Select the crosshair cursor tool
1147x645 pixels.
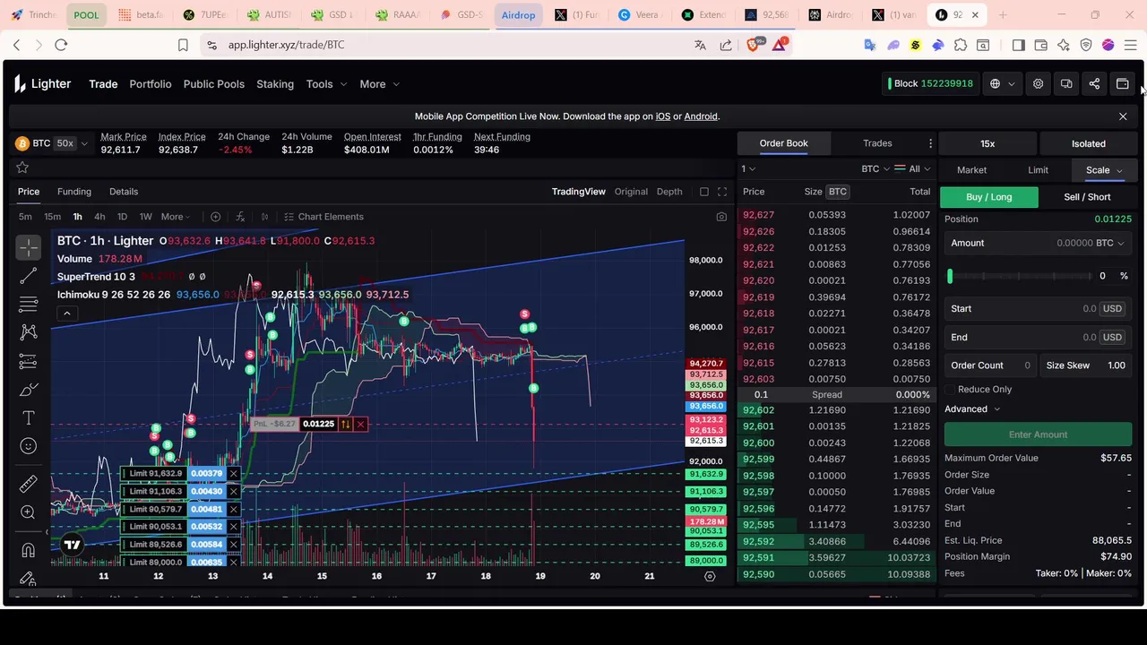tap(28, 246)
